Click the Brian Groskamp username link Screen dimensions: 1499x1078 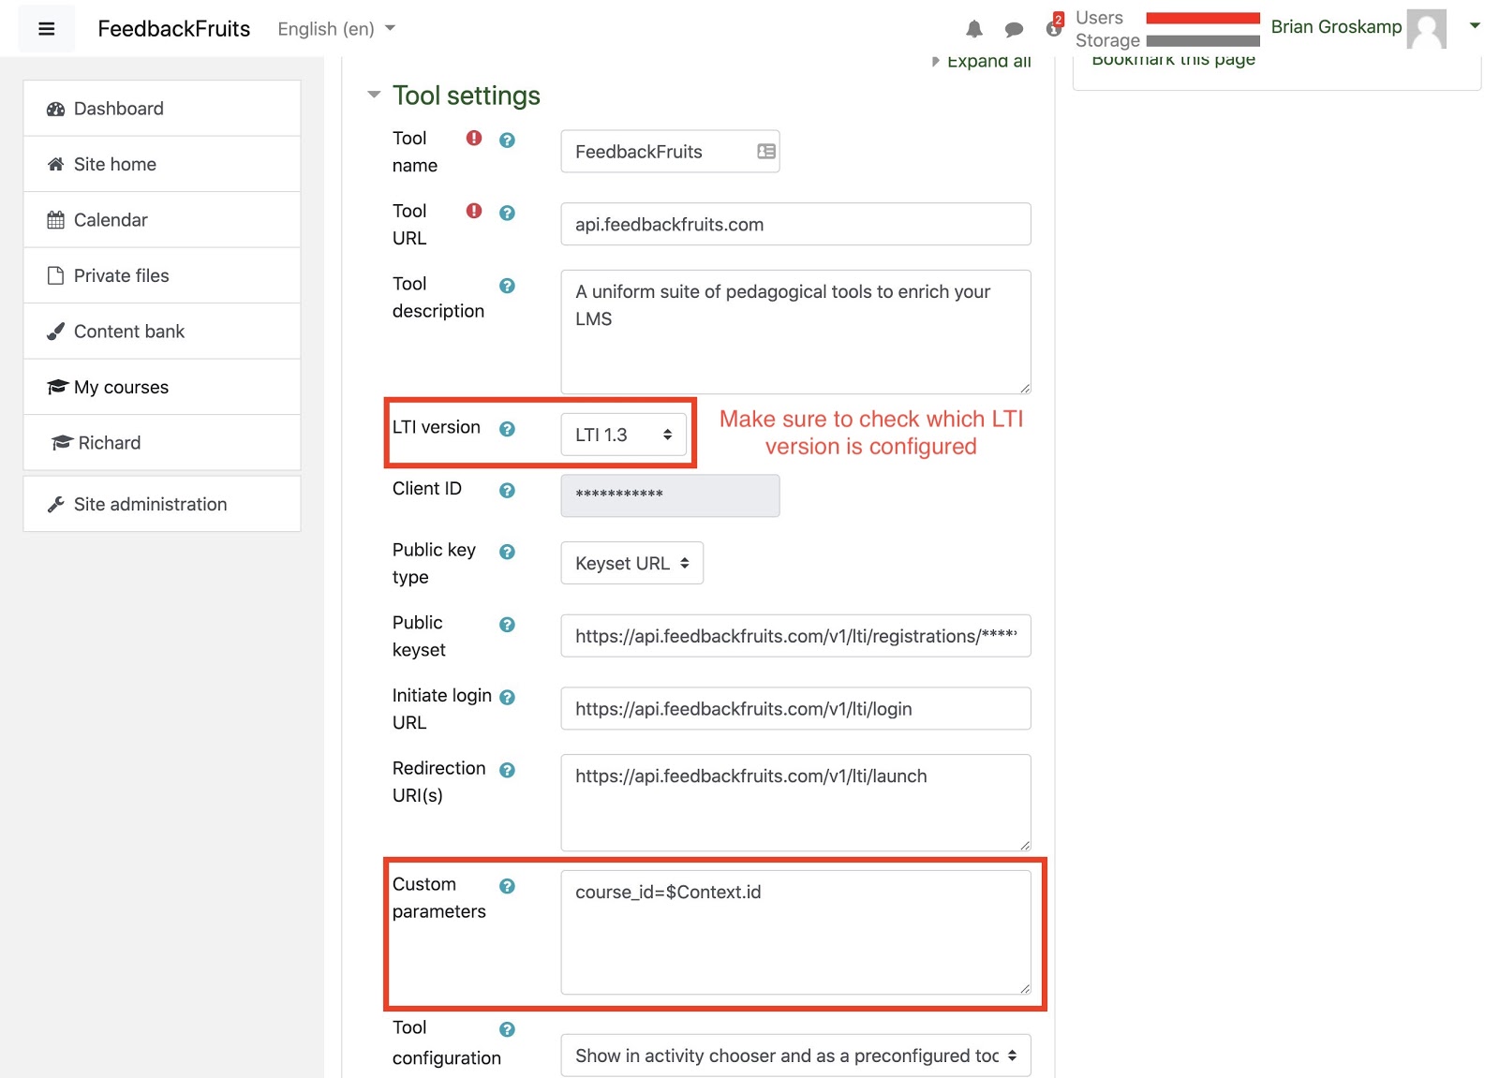pos(1336,27)
